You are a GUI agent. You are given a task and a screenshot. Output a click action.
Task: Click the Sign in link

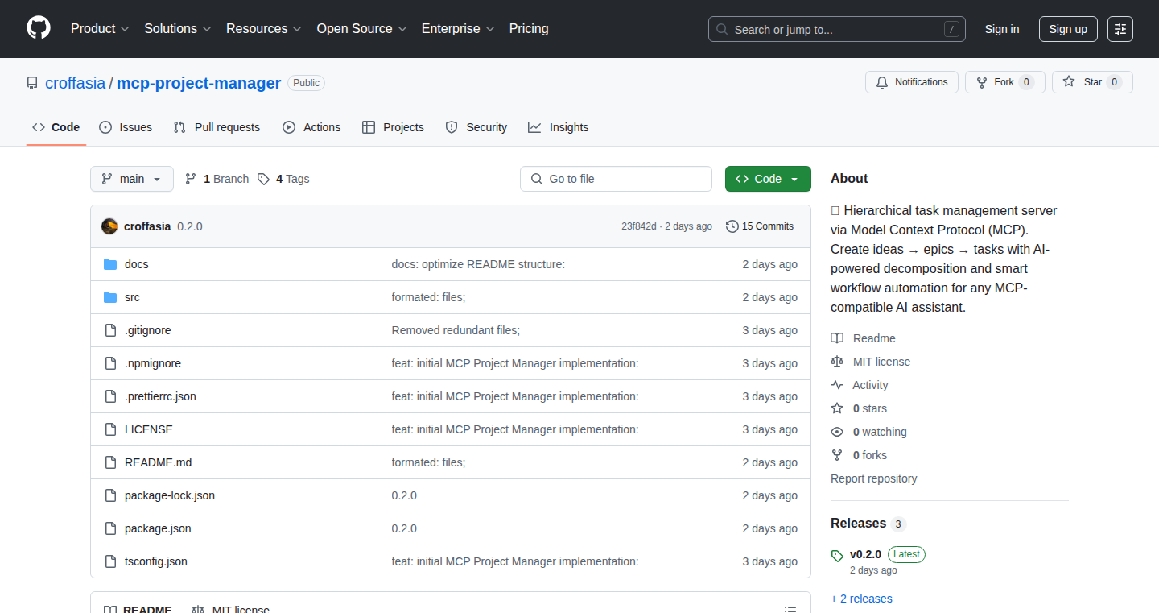coord(1002,29)
